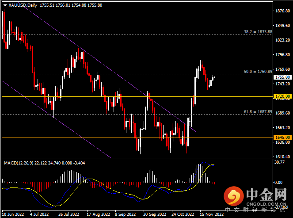Click the 1796.80 value on price axis
Screen dimensions: 293x218
click(282, 55)
